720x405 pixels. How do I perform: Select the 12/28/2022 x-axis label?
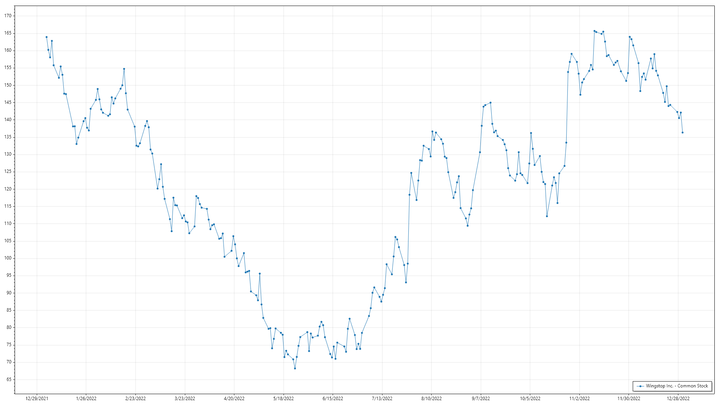[678, 398]
